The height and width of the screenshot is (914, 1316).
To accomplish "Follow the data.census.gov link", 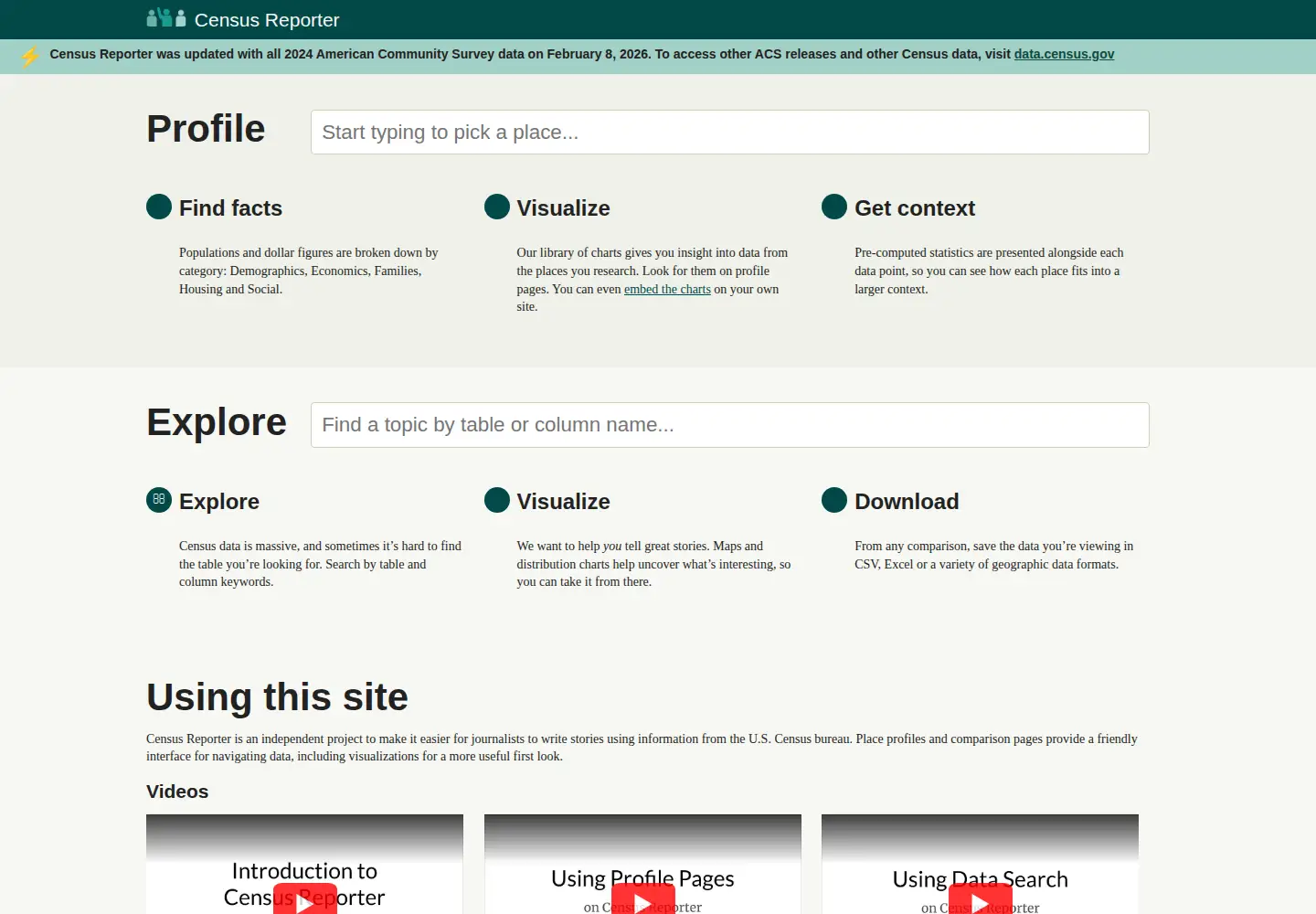I will coord(1064,54).
